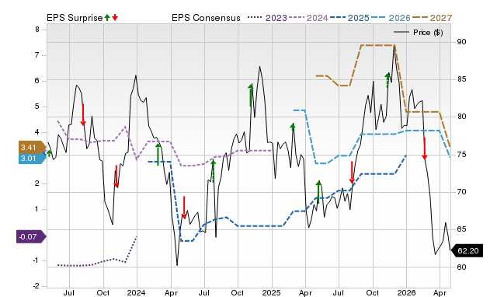Click the 2025 label on the time axis
497x297 pixels.
(x=271, y=292)
